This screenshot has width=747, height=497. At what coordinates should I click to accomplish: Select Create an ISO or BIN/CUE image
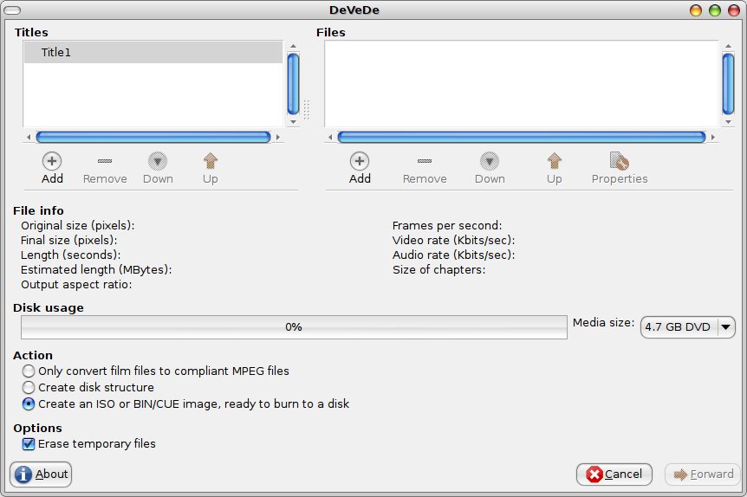[185, 403]
